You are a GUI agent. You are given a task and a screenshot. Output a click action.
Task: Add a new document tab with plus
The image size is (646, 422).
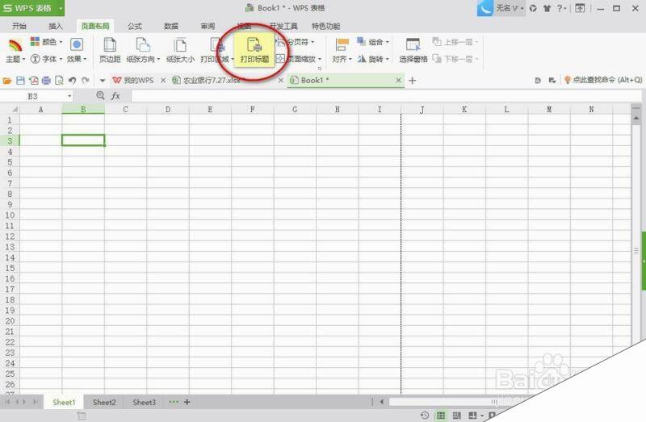(x=412, y=80)
